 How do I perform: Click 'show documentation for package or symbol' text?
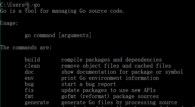(122, 72)
